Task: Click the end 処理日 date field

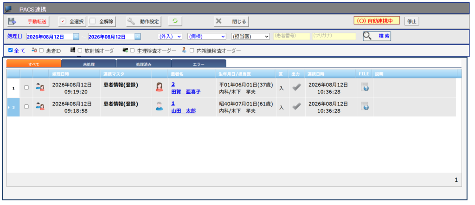Action: click(111, 37)
